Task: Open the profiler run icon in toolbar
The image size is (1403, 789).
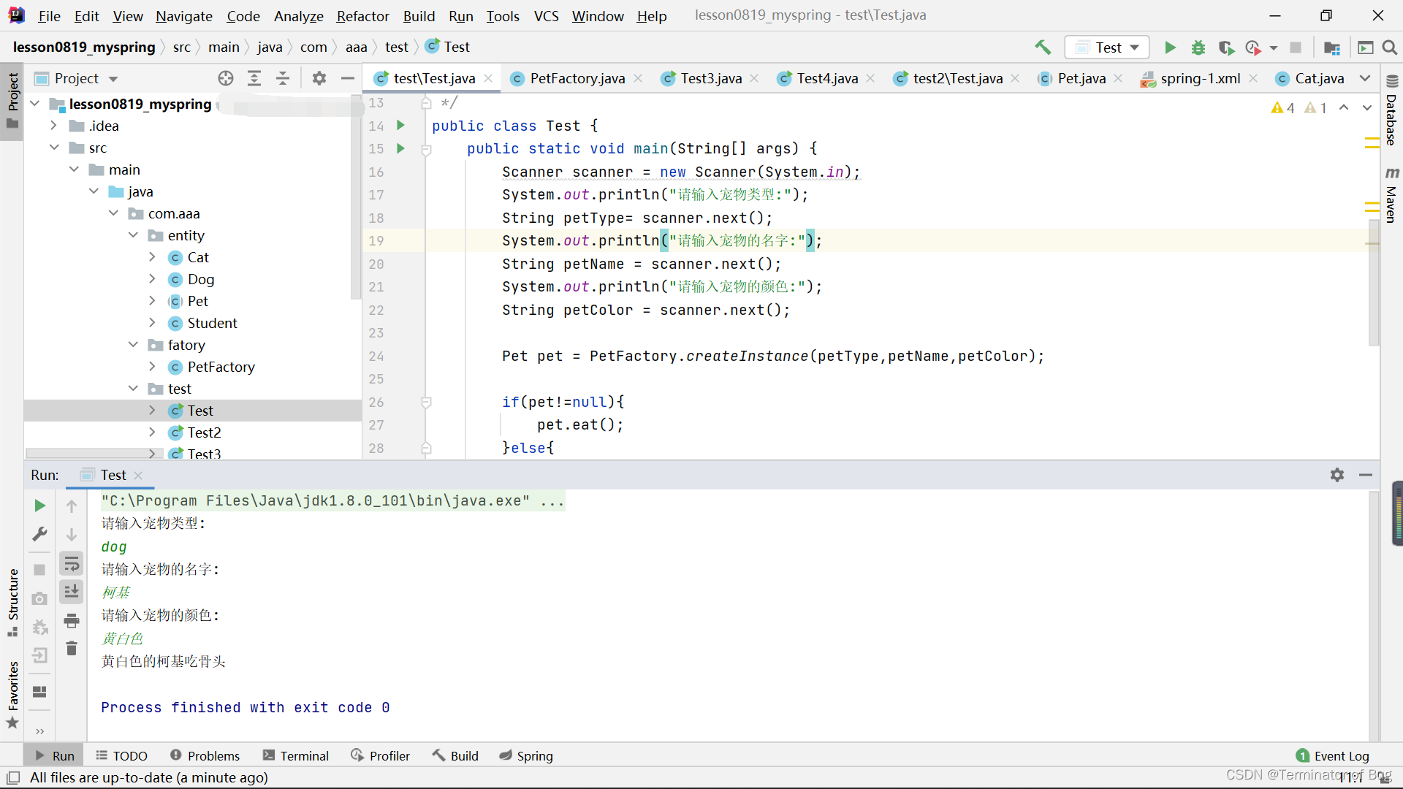Action: 1253,47
